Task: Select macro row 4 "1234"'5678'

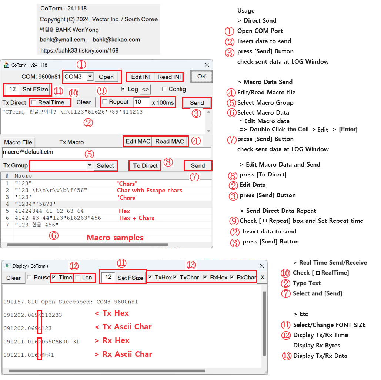Action: (106, 204)
